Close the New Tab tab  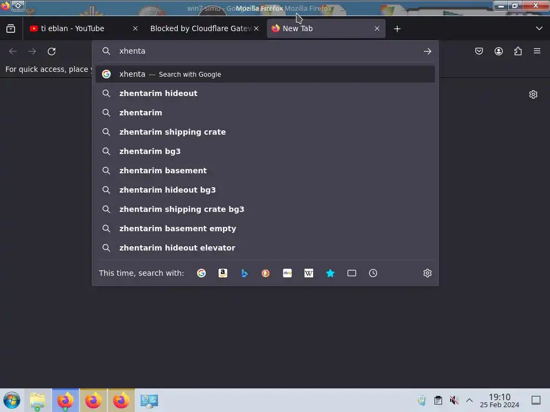pyautogui.click(x=377, y=29)
